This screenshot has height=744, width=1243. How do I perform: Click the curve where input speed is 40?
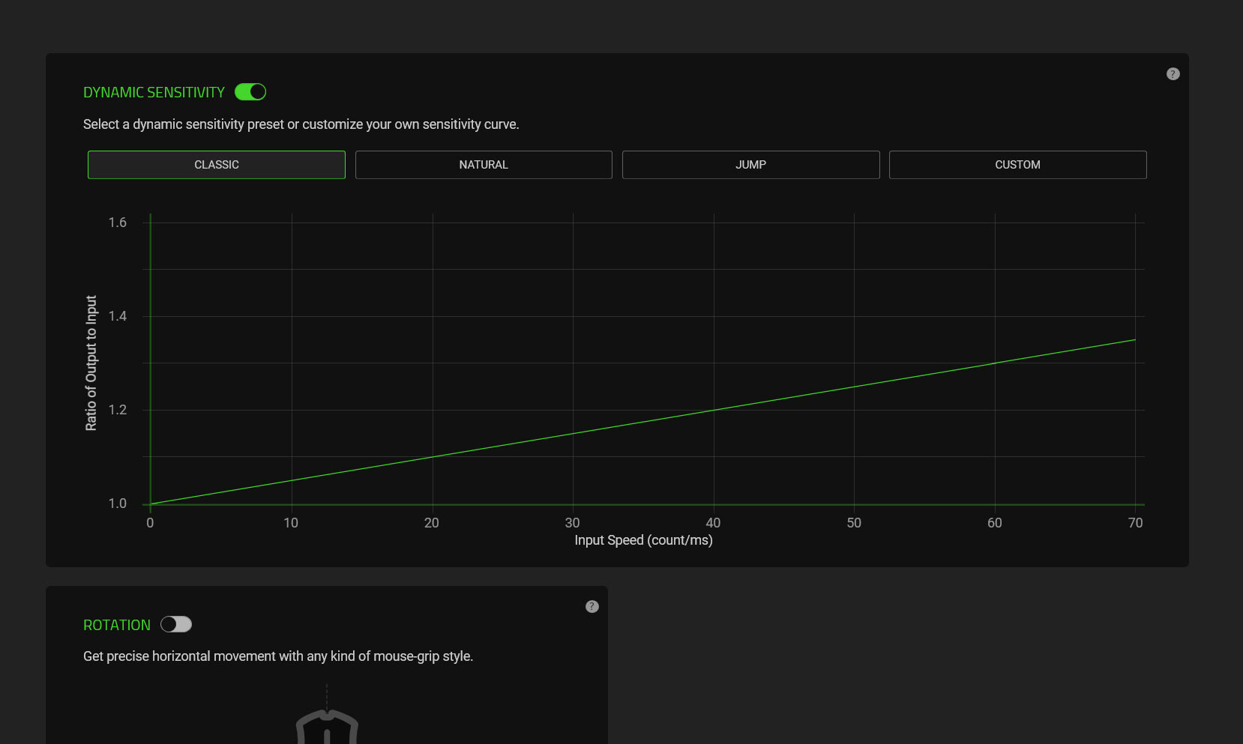[714, 410]
